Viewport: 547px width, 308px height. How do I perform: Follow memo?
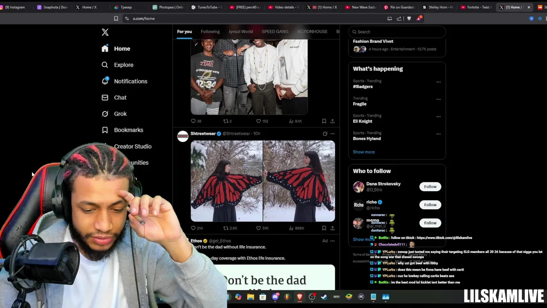430,223
